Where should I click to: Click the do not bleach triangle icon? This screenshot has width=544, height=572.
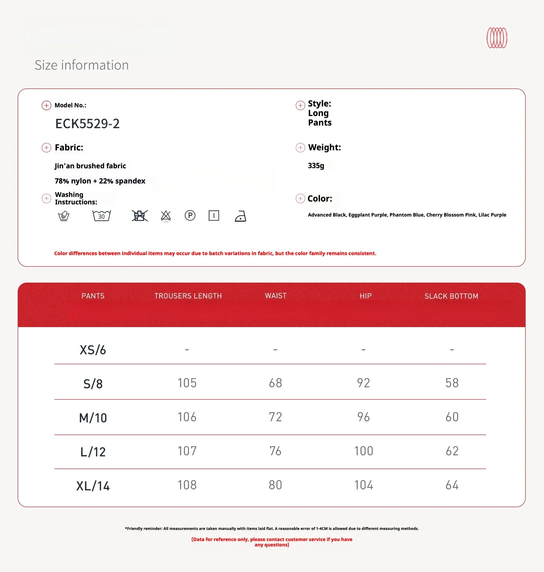[166, 216]
